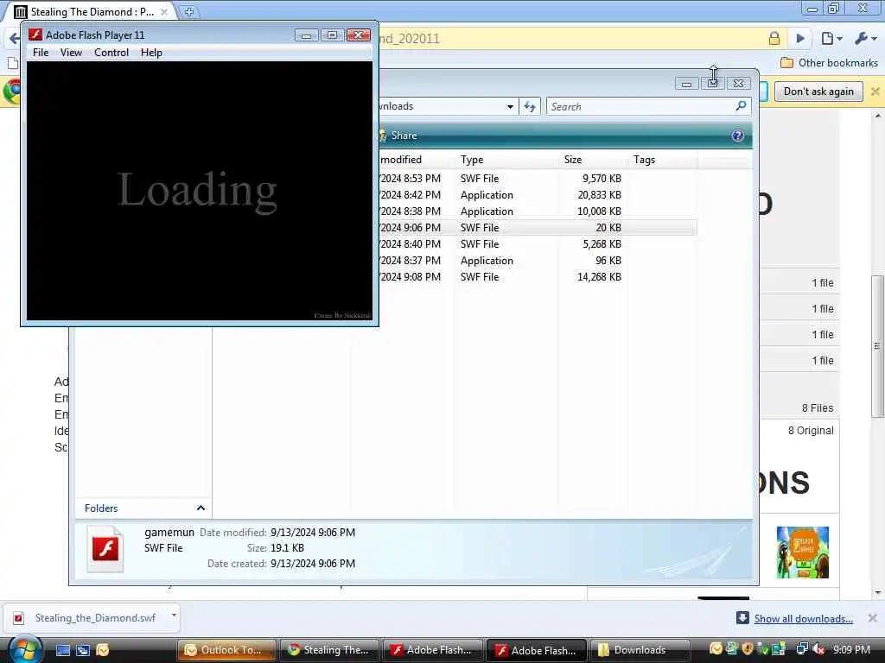Expand the Explorer address bar dropdown
Screen dimensions: 885x663
coord(510,106)
